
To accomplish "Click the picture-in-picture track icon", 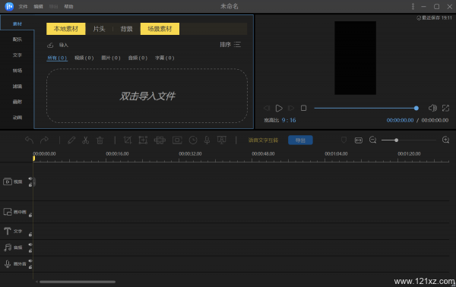I will point(8,212).
